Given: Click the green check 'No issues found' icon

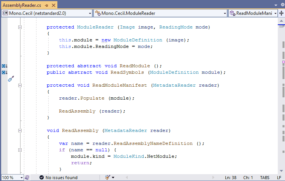Looking at the screenshot, I should (41, 177).
